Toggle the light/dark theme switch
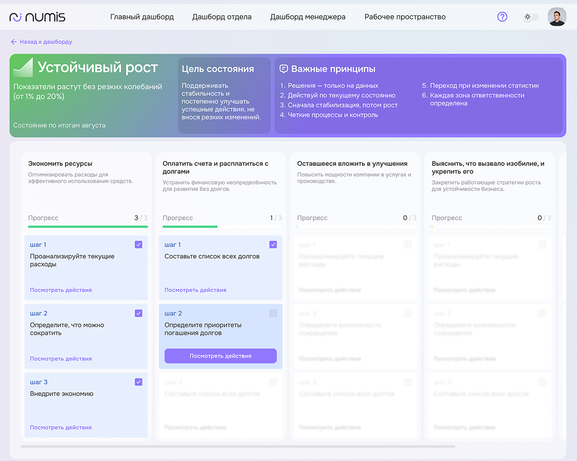577x461 pixels. [x=530, y=17]
